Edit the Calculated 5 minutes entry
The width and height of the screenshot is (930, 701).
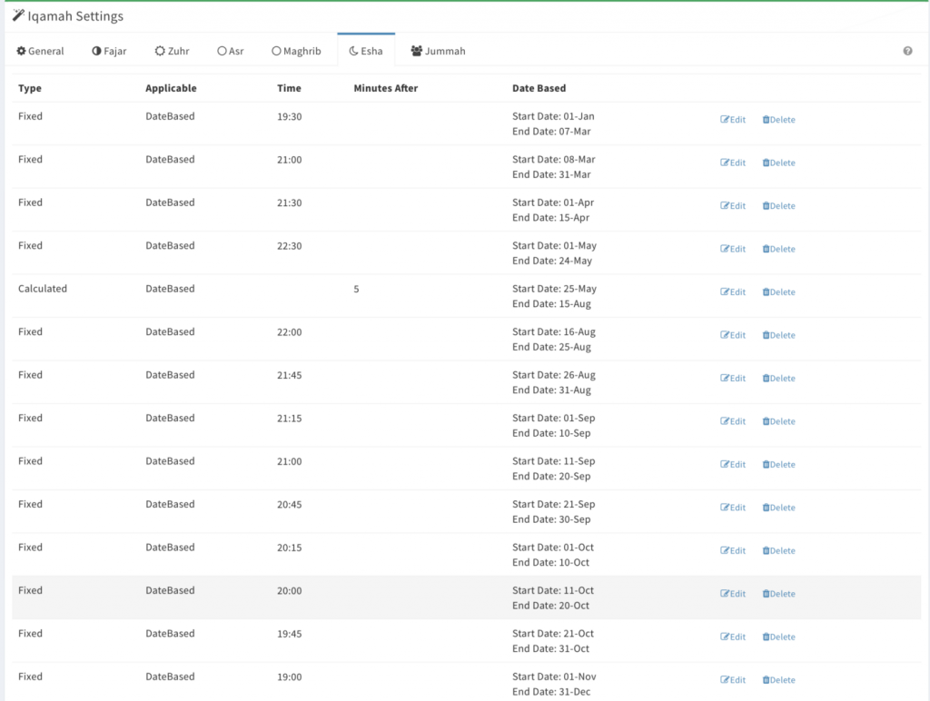(733, 292)
